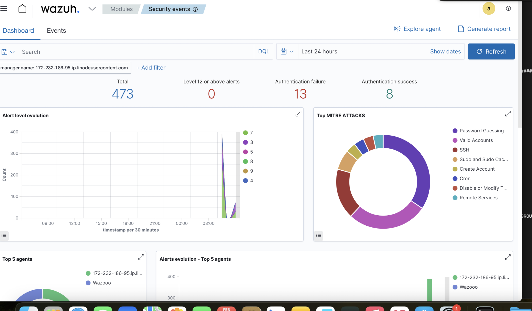Expand Top MITRE ATT&CKS panel to fullscreen
Image resolution: width=532 pixels, height=311 pixels.
point(508,114)
